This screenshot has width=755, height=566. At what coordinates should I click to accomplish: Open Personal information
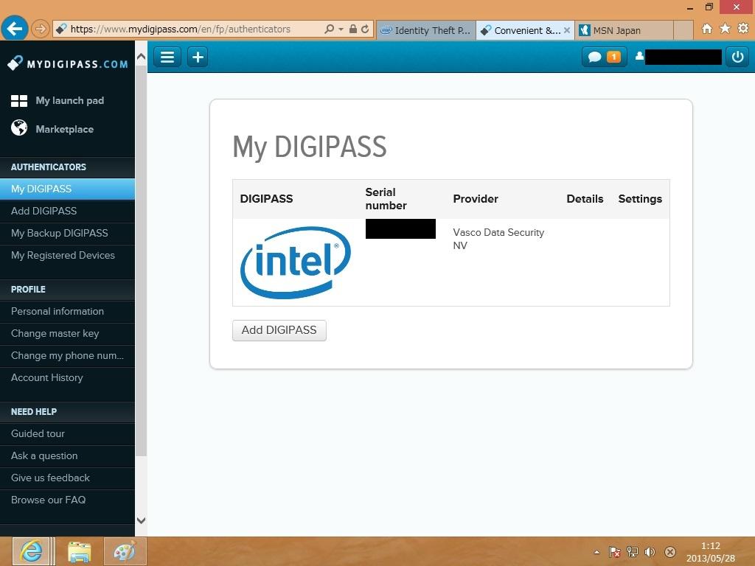pyautogui.click(x=67, y=312)
